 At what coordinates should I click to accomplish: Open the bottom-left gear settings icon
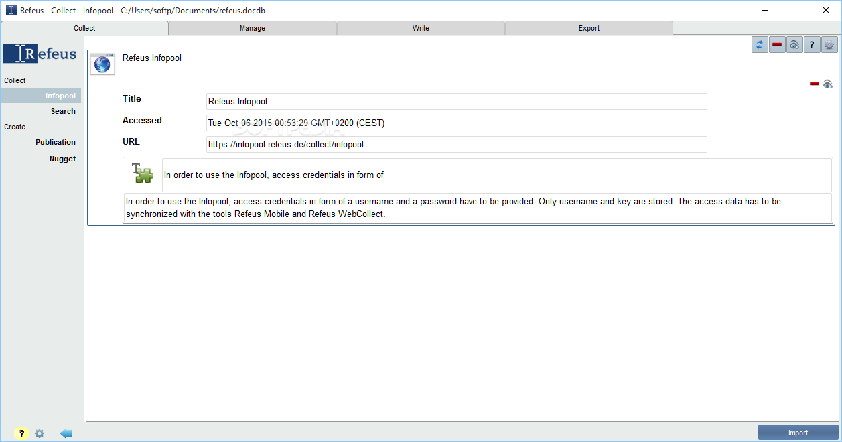(x=40, y=433)
